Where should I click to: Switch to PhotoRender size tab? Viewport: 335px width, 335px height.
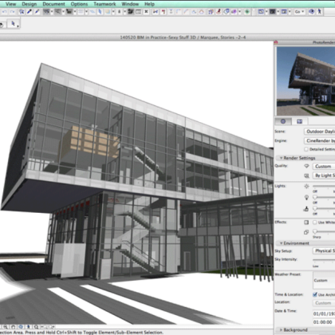300,121
